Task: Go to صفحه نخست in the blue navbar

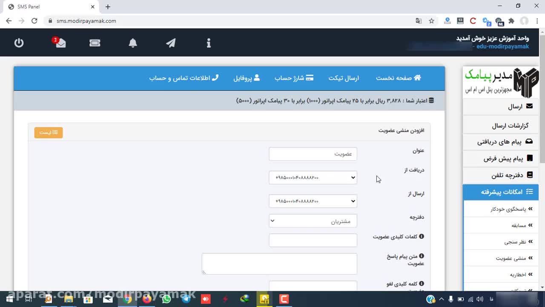Action: 399,78
